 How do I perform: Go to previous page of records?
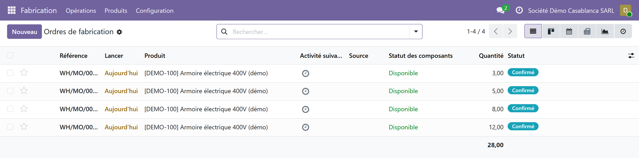point(496,31)
